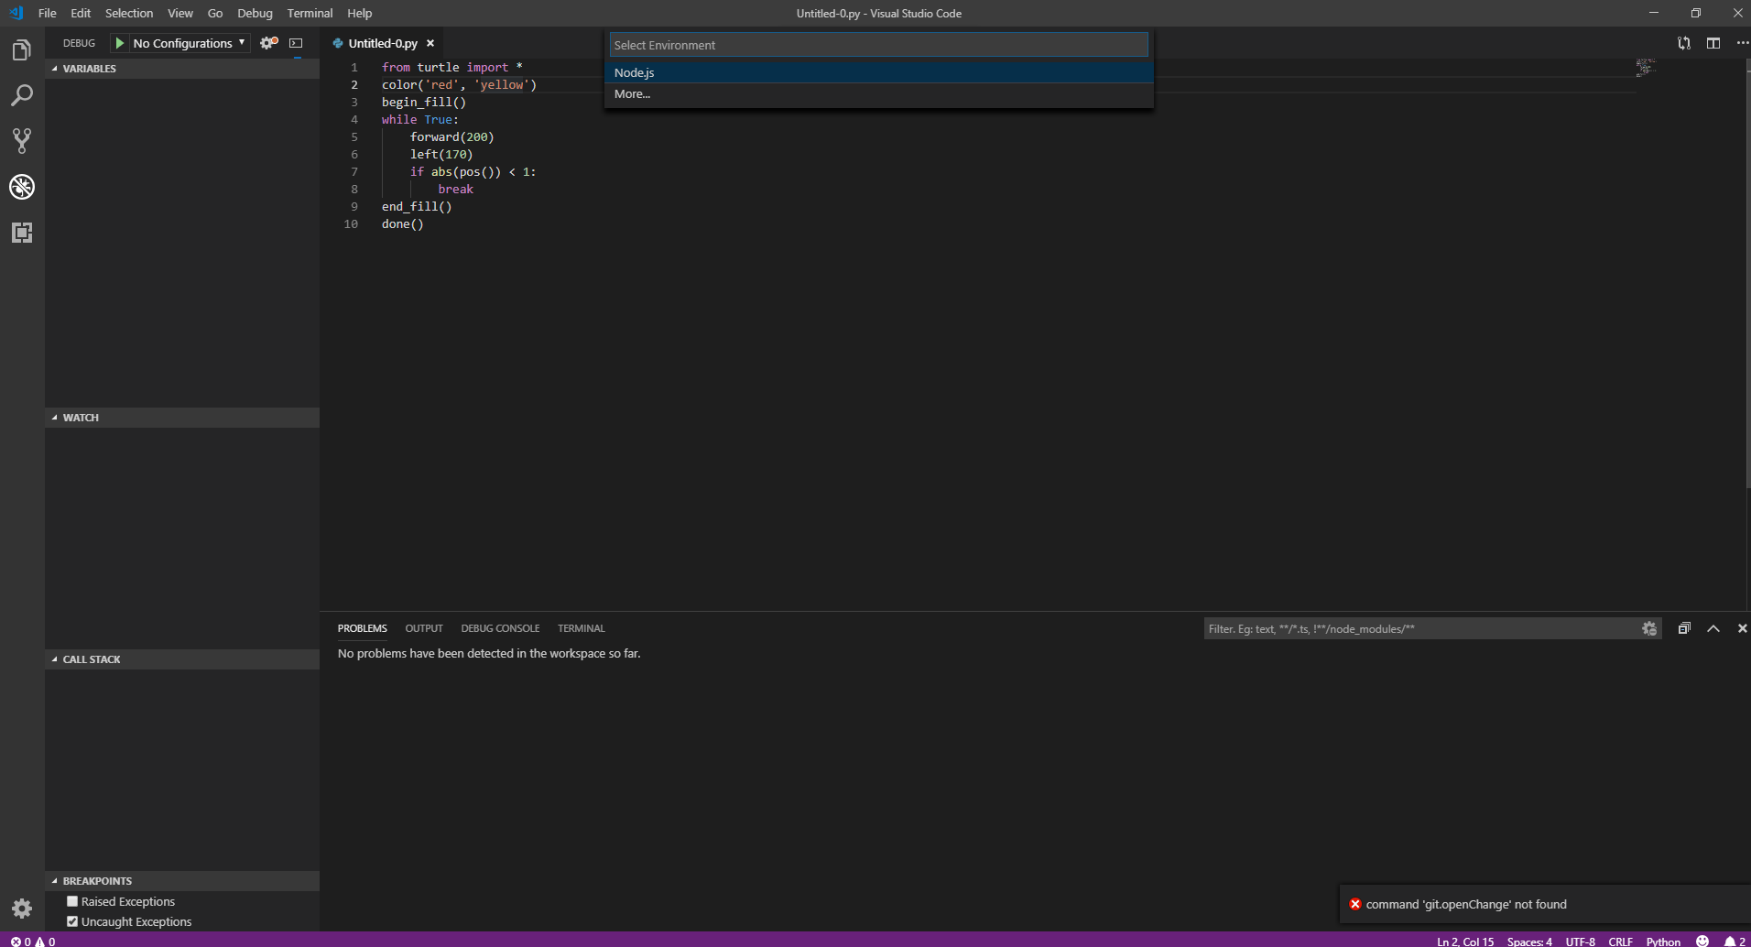Open problems filter settings gear
1751x947 pixels.
[x=1649, y=628]
